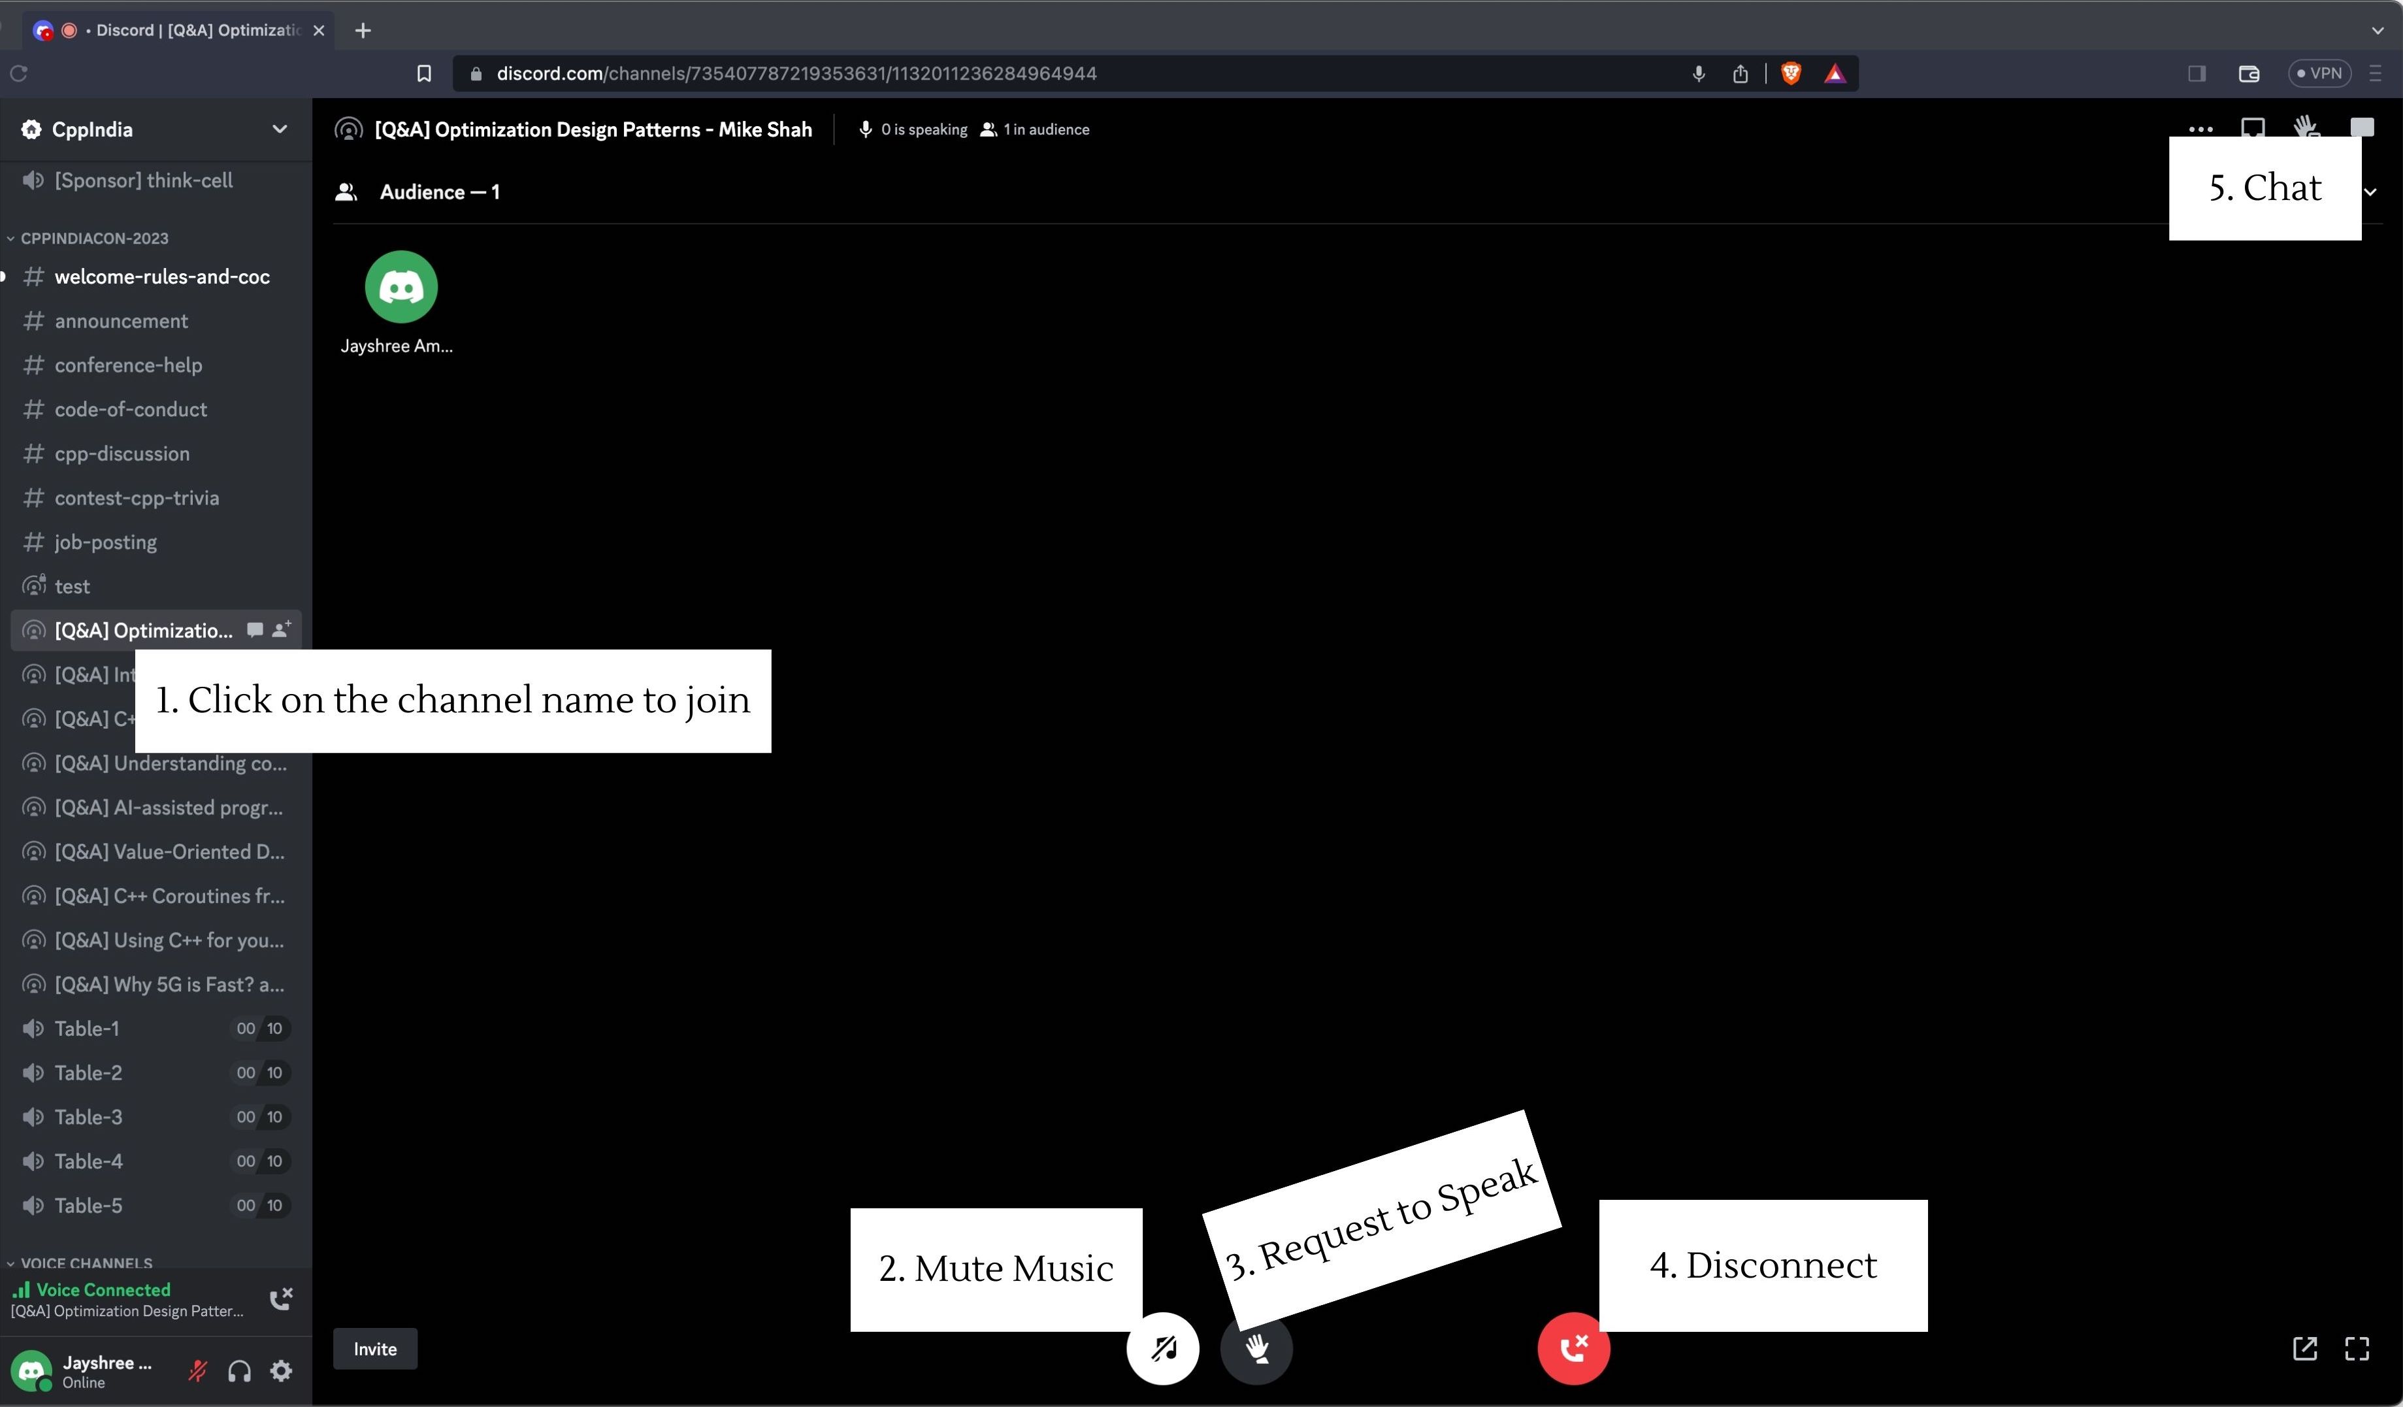Open the contest-cpp-trivia channel

pyautogui.click(x=155, y=497)
